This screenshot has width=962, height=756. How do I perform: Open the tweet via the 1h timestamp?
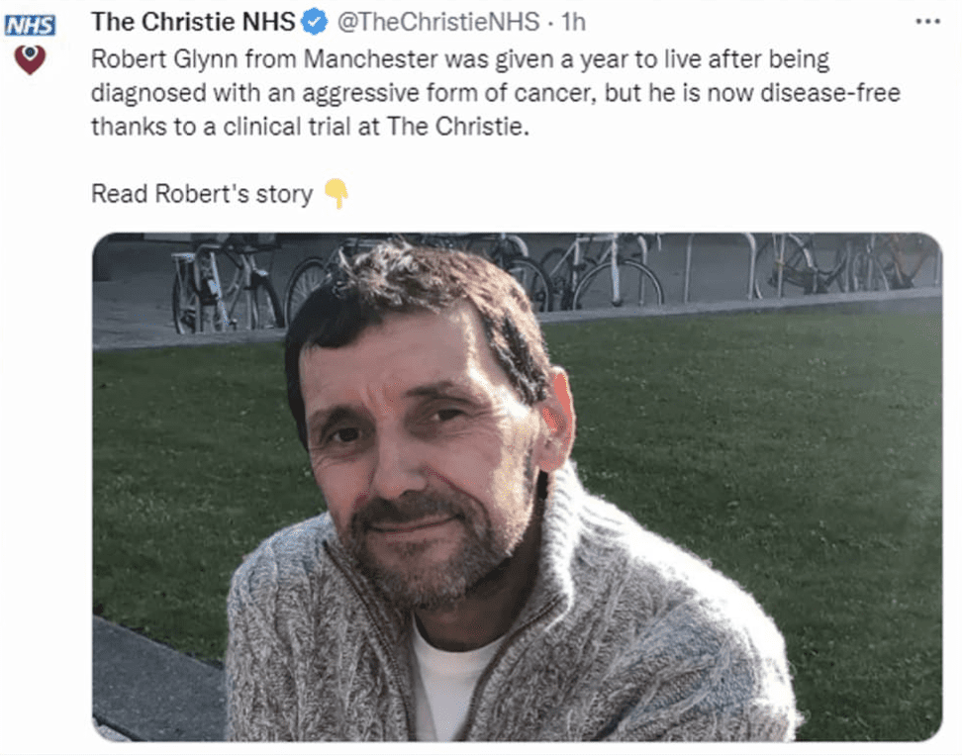click(x=574, y=22)
